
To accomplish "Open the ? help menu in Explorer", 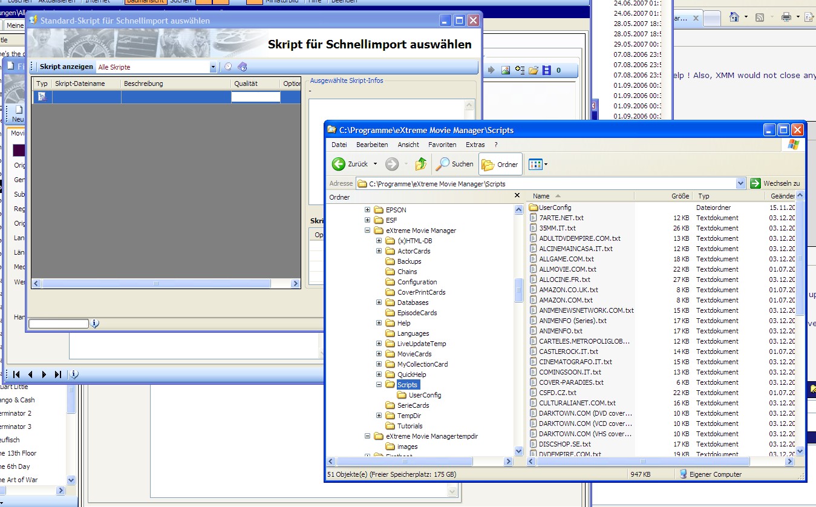I will tap(496, 145).
